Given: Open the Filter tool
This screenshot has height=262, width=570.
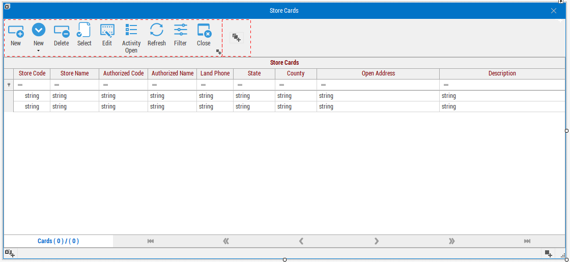Looking at the screenshot, I should pos(180,30).
